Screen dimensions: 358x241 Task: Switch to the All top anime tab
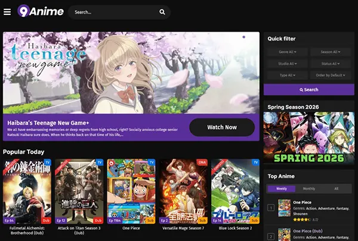point(337,189)
